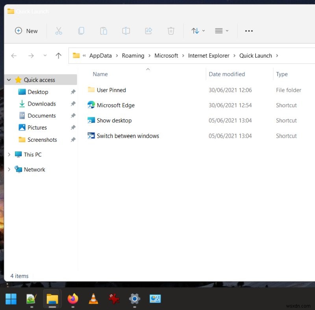
Task: Cut the selected item using the scissors icon
Action: tap(59, 31)
